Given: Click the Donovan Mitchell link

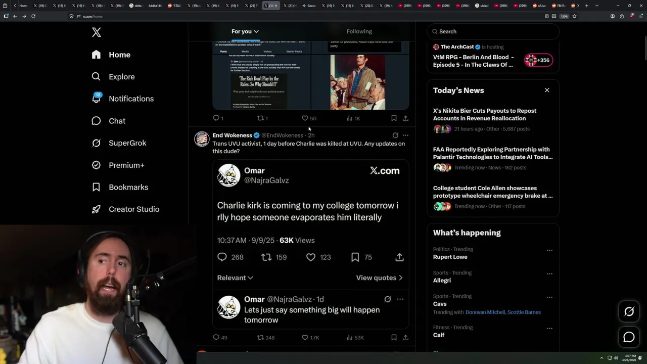Looking at the screenshot, I should tap(485, 312).
